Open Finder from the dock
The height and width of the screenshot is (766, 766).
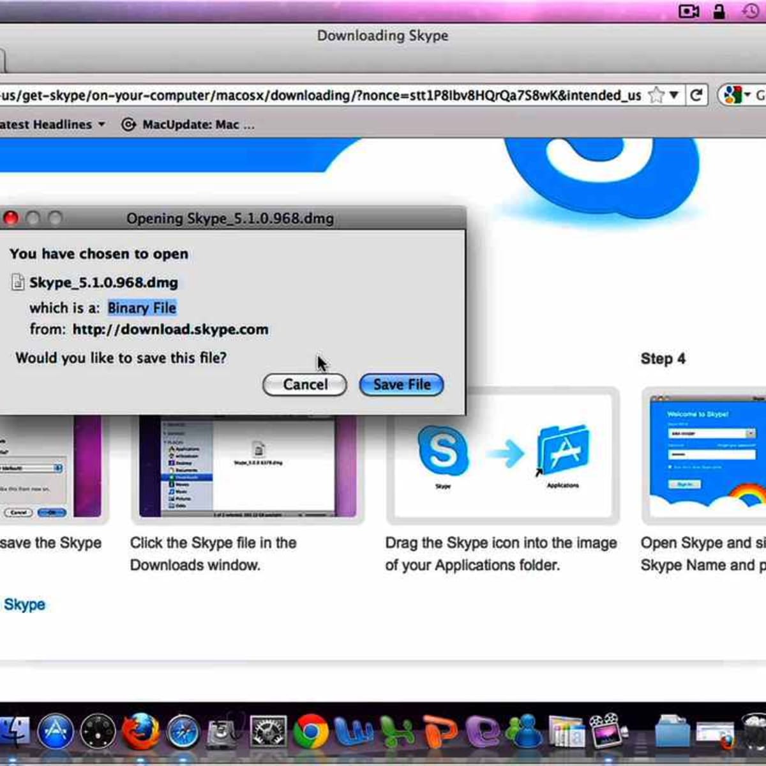tap(14, 732)
